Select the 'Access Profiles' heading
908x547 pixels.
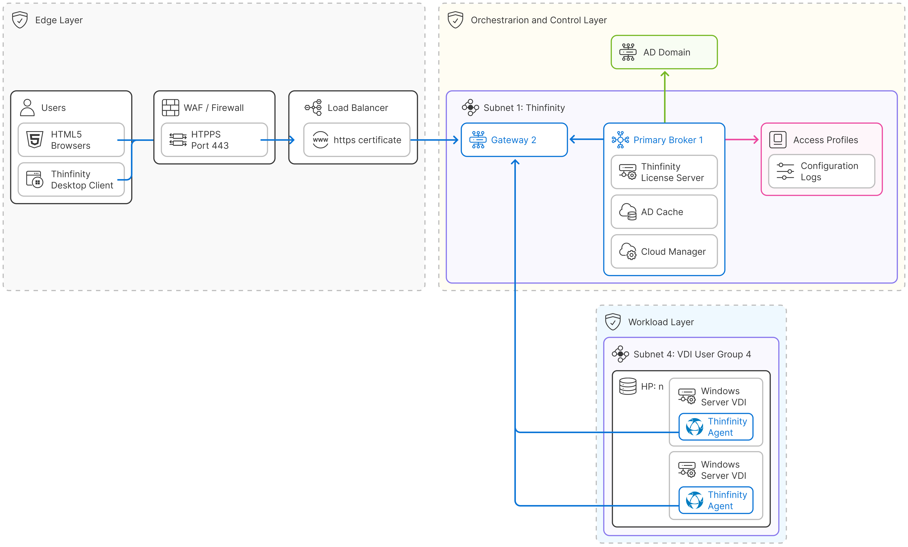pos(826,140)
